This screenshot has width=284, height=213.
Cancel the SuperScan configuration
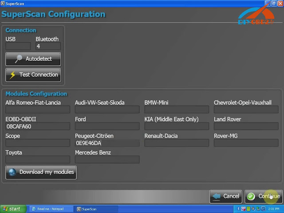point(226,196)
